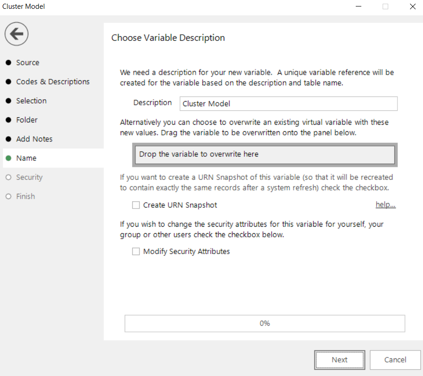The image size is (423, 376).
Task: Minimize the Cluster Model window
Action: click(x=358, y=6)
